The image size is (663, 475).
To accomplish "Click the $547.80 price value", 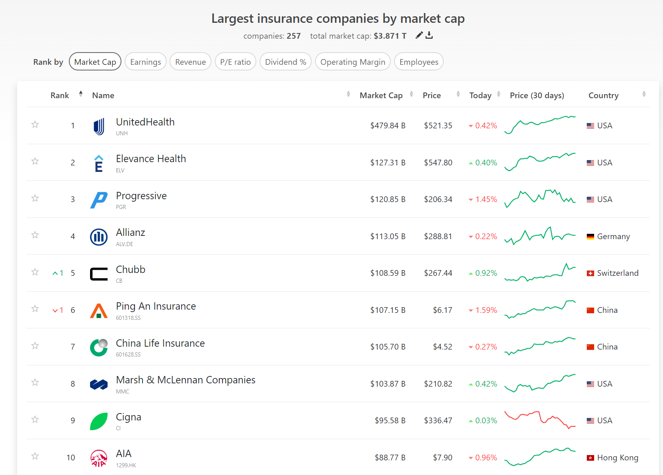I will pyautogui.click(x=438, y=163).
